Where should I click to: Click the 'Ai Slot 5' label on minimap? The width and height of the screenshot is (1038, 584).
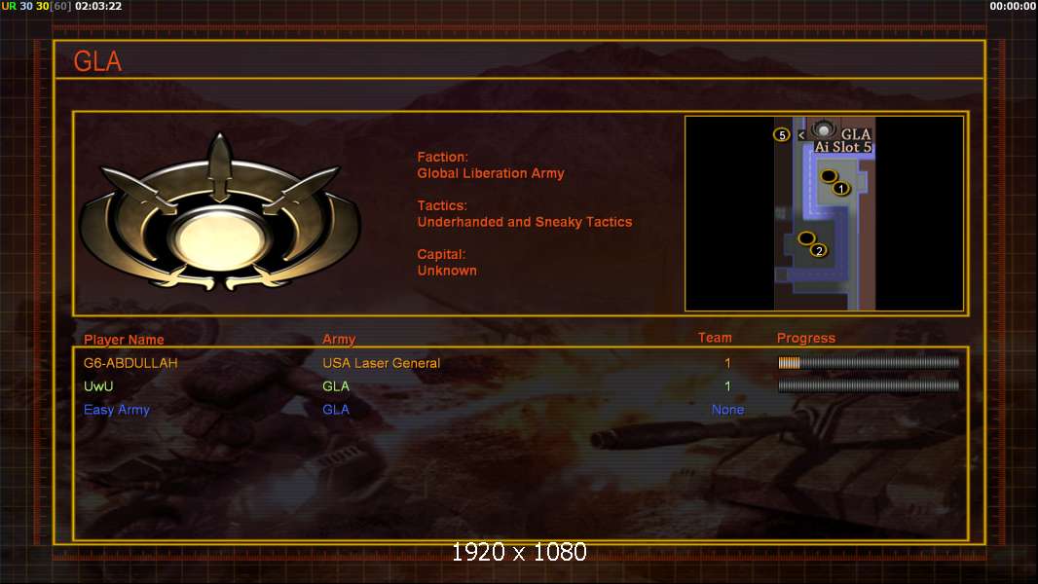pos(842,147)
